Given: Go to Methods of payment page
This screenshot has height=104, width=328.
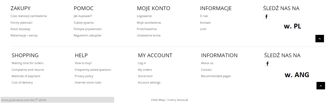Looking at the screenshot, I should click(26, 76).
